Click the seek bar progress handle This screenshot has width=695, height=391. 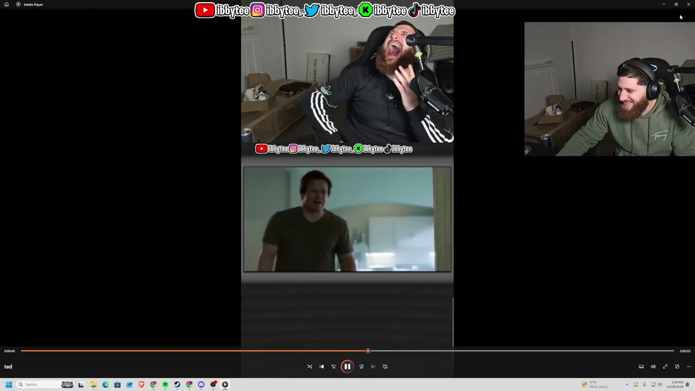[x=368, y=351]
